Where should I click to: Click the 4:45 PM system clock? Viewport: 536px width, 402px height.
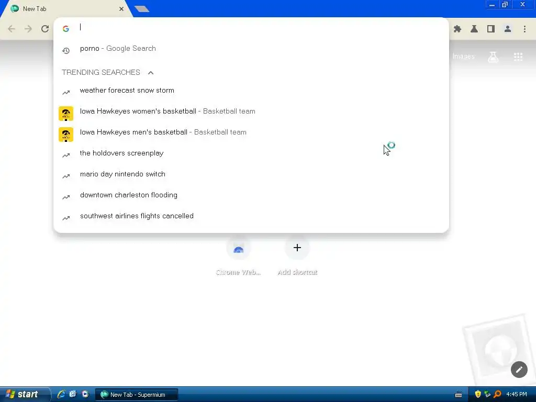(517, 395)
